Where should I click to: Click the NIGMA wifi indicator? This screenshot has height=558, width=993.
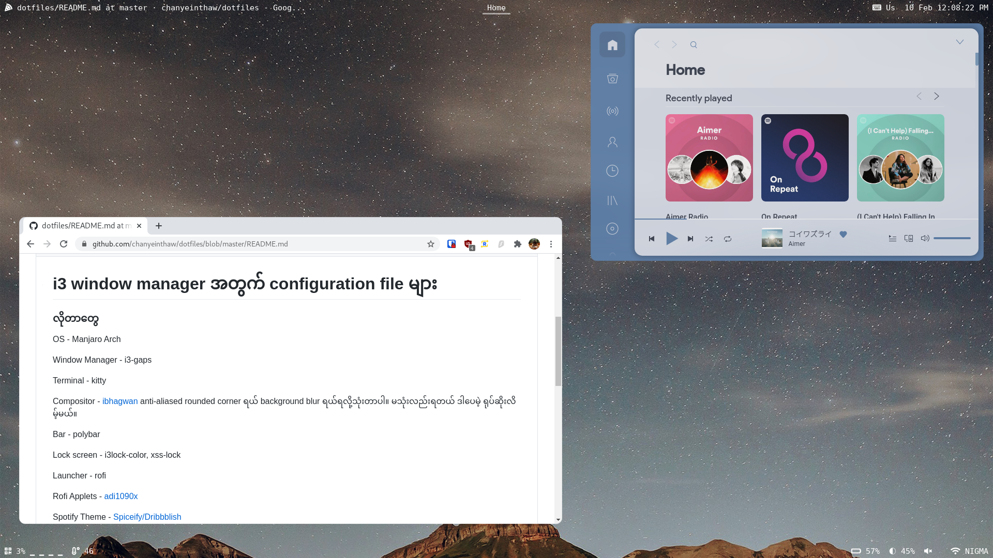click(969, 551)
